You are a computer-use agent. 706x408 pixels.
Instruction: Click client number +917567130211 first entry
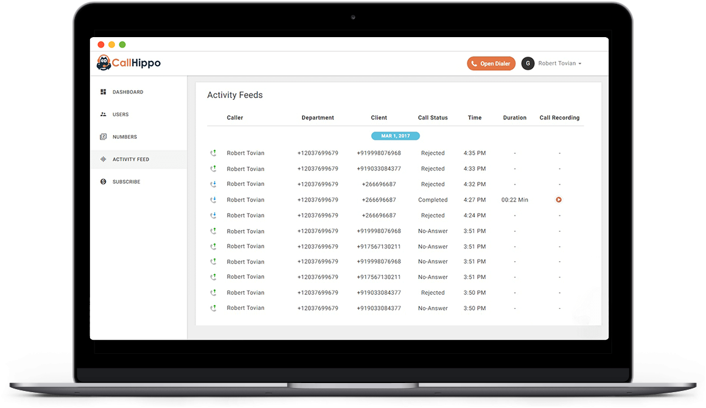[379, 247]
